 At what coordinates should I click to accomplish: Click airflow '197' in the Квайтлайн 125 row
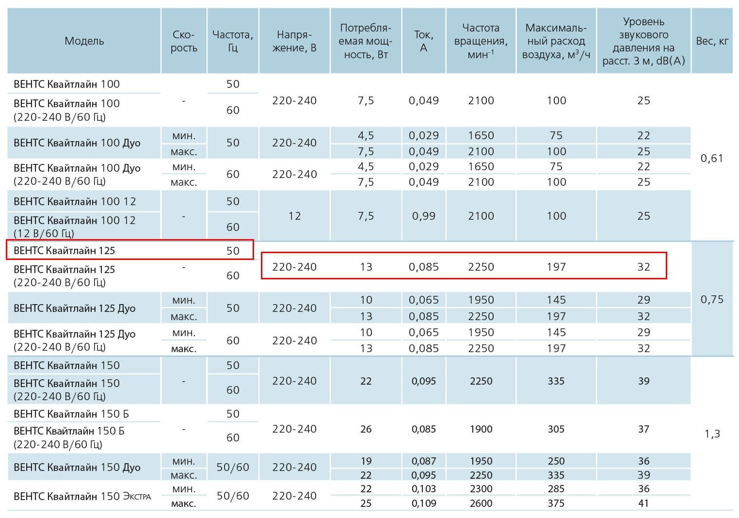coord(556,267)
